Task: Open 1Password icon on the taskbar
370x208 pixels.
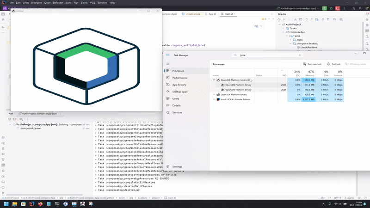Action: 66,204
